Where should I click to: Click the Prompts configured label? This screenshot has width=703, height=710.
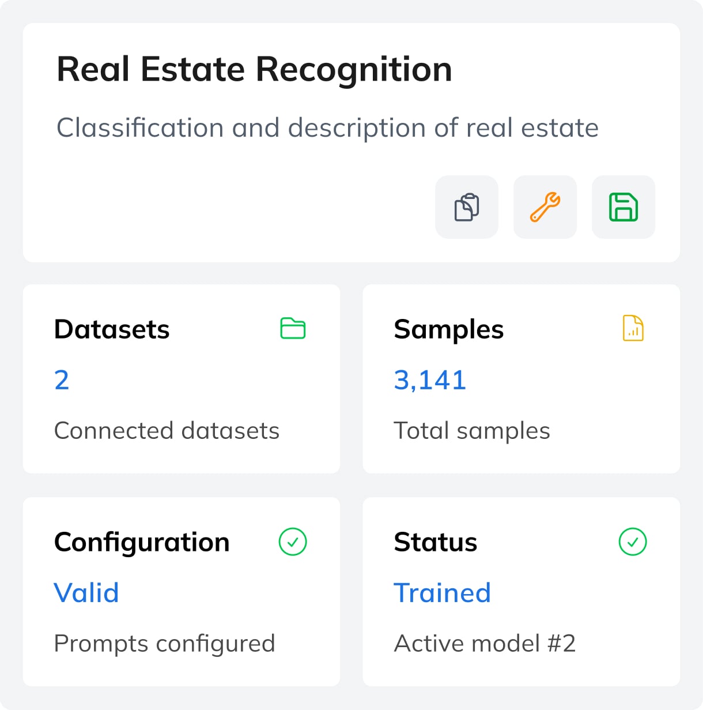[164, 644]
